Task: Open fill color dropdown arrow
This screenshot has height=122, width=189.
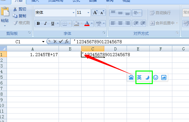Action: pos(82,24)
